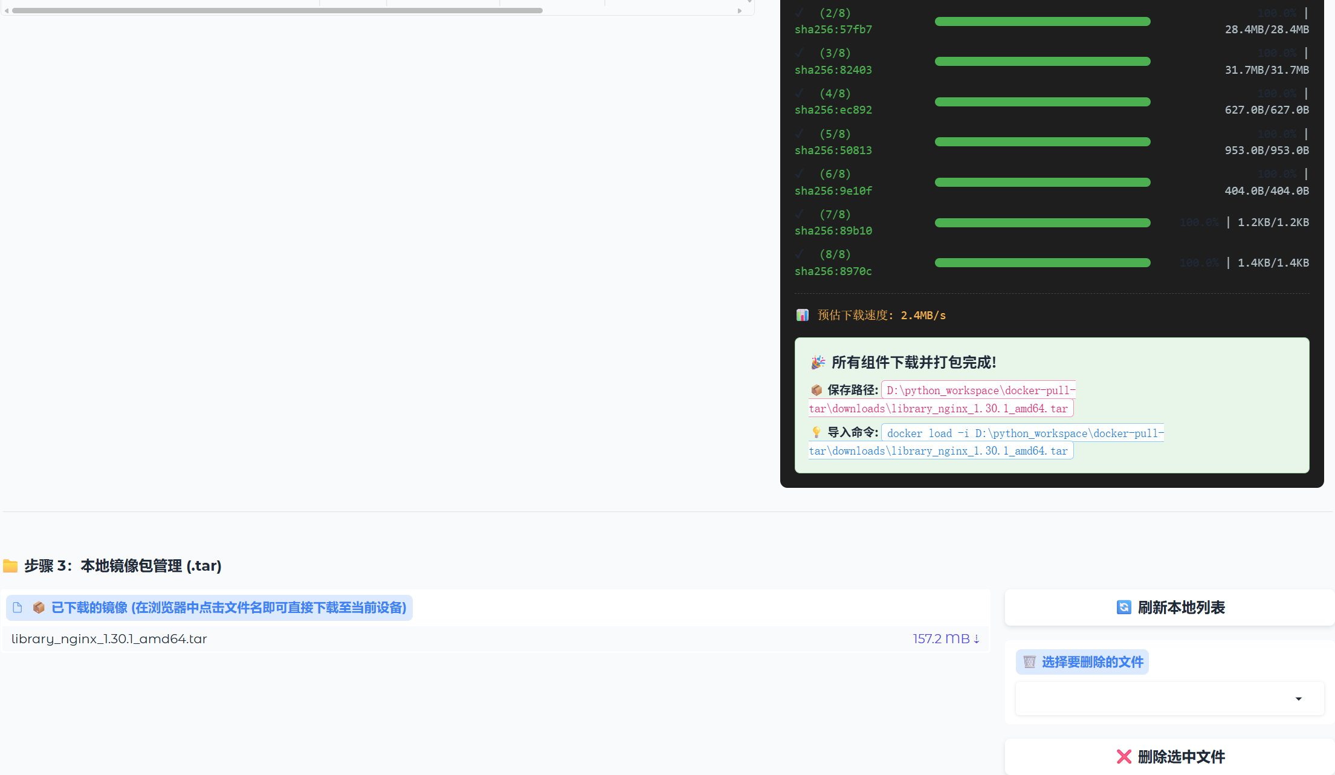Click the trash icon in 选择要删除的文件 label
Screen dimensions: 1335x775
[x=1030, y=662]
